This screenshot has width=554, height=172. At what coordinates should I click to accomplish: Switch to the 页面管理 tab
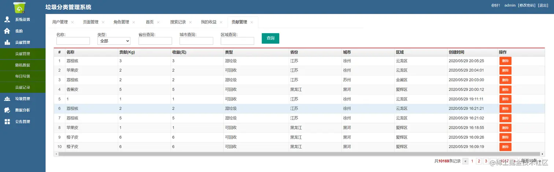pyautogui.click(x=91, y=22)
